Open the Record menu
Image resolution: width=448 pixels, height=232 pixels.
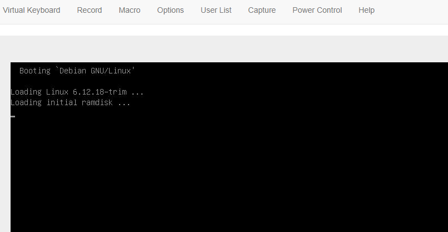coord(90,10)
